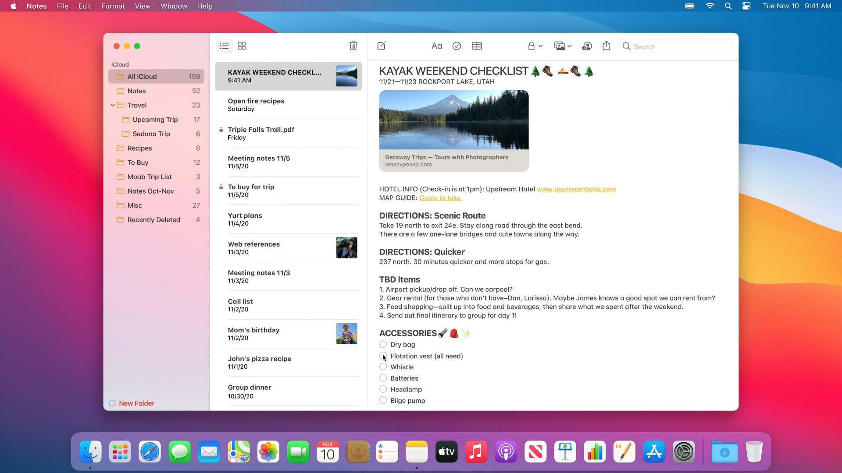Viewport: 842px width, 473px height.
Task: Click the New Folder button
Action: coord(136,403)
